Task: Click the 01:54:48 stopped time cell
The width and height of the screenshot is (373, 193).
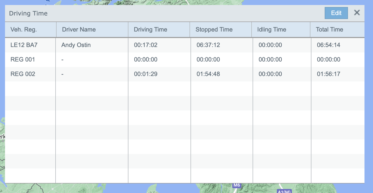Action: 208,74
